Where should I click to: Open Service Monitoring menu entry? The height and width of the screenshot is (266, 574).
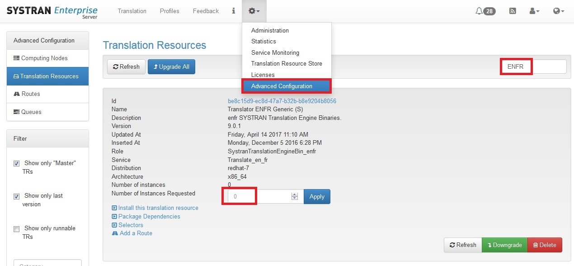275,52
